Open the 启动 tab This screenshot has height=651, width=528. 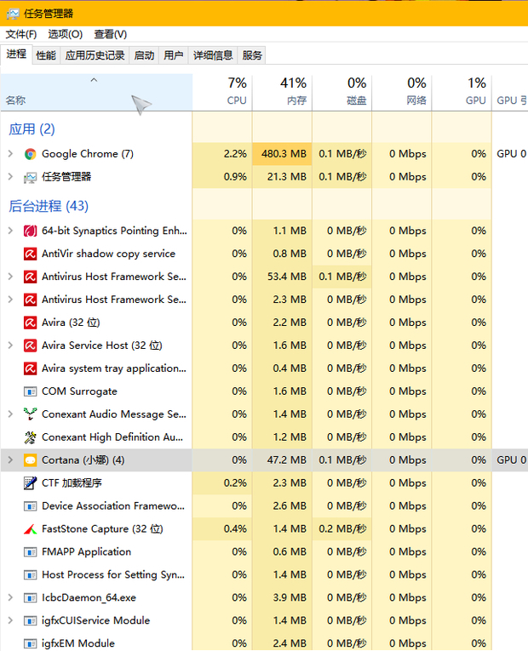tap(145, 55)
